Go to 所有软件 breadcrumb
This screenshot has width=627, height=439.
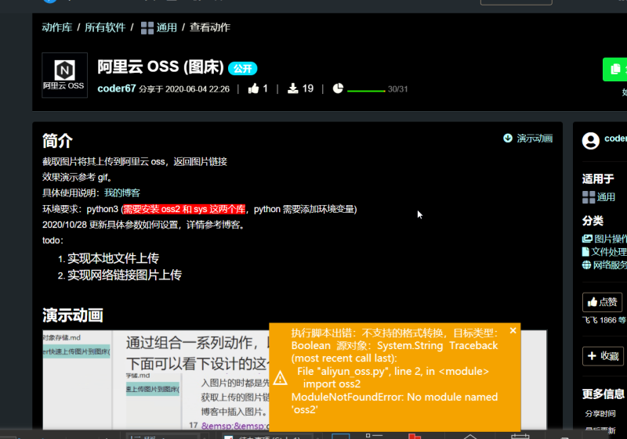[x=105, y=27]
